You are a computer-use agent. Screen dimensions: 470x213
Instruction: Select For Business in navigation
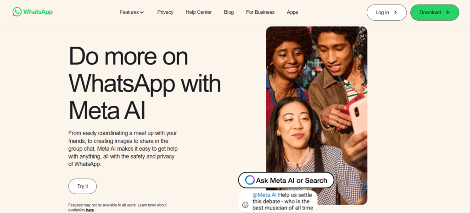260,12
